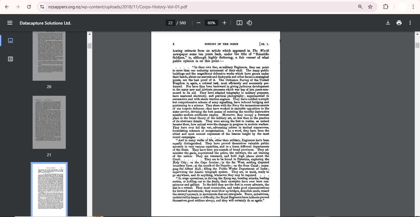Toggle the PDF sidebar hamburger menu

(x=10, y=23)
